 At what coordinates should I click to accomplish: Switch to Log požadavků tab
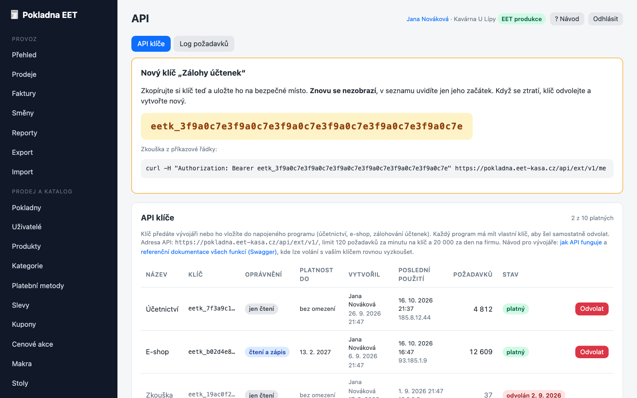click(x=204, y=44)
